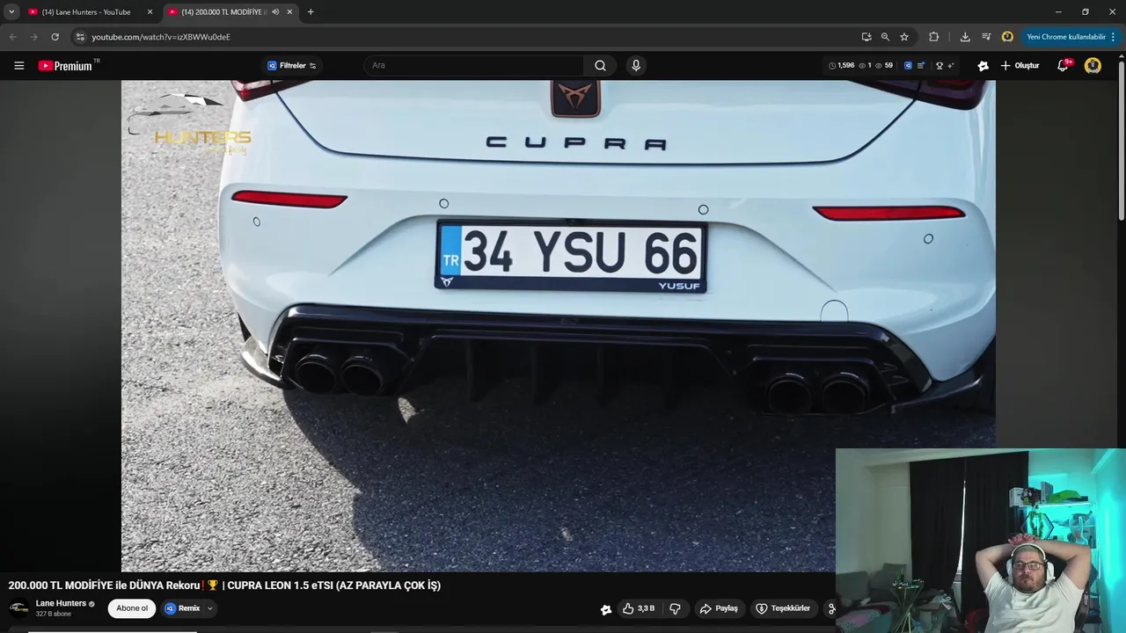
Task: Click the video title text
Action: coord(224,586)
